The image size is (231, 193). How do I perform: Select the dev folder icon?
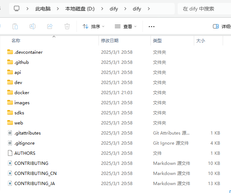10,82
